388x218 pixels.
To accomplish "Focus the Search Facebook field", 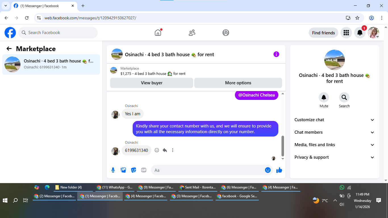I will [x=58, y=33].
